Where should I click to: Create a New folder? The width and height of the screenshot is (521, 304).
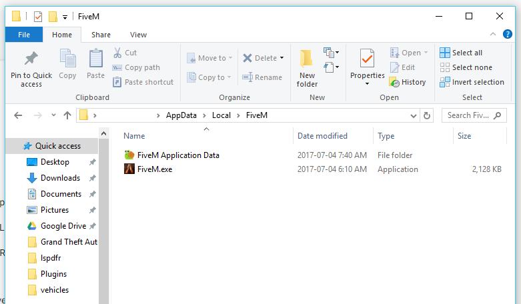tap(307, 69)
